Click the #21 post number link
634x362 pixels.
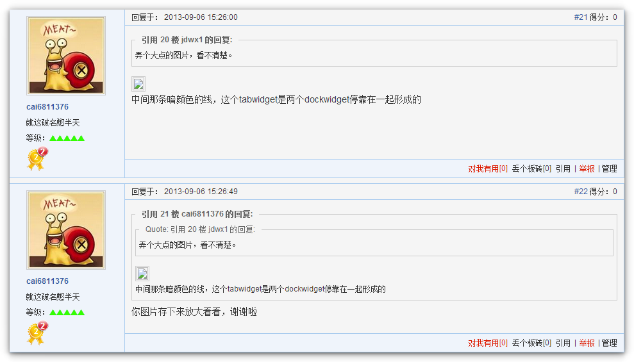coord(580,17)
